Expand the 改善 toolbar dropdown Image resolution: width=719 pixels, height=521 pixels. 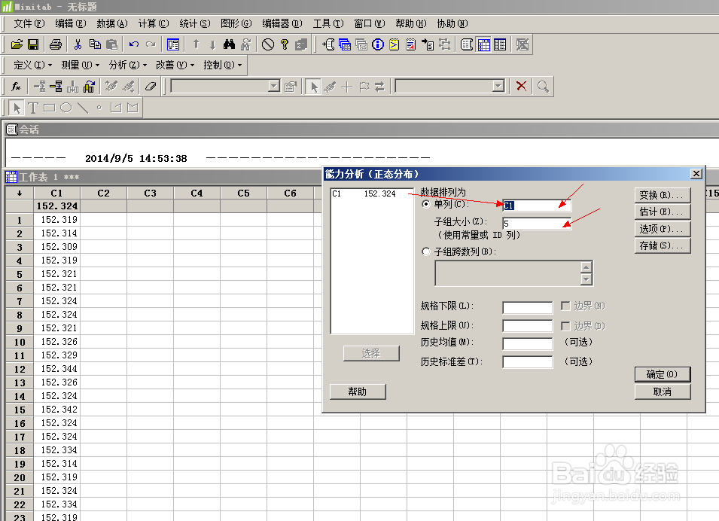point(175,66)
